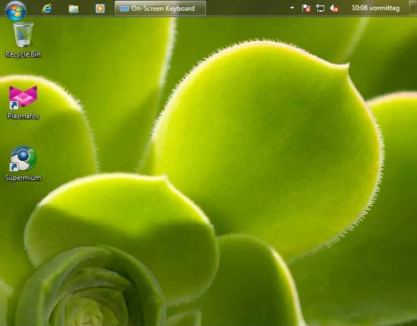Select the Recycle Bin desktop icon

(x=23, y=40)
